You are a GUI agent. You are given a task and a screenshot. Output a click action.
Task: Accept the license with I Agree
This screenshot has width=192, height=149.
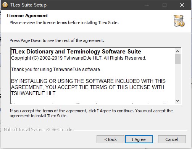coord(139,139)
